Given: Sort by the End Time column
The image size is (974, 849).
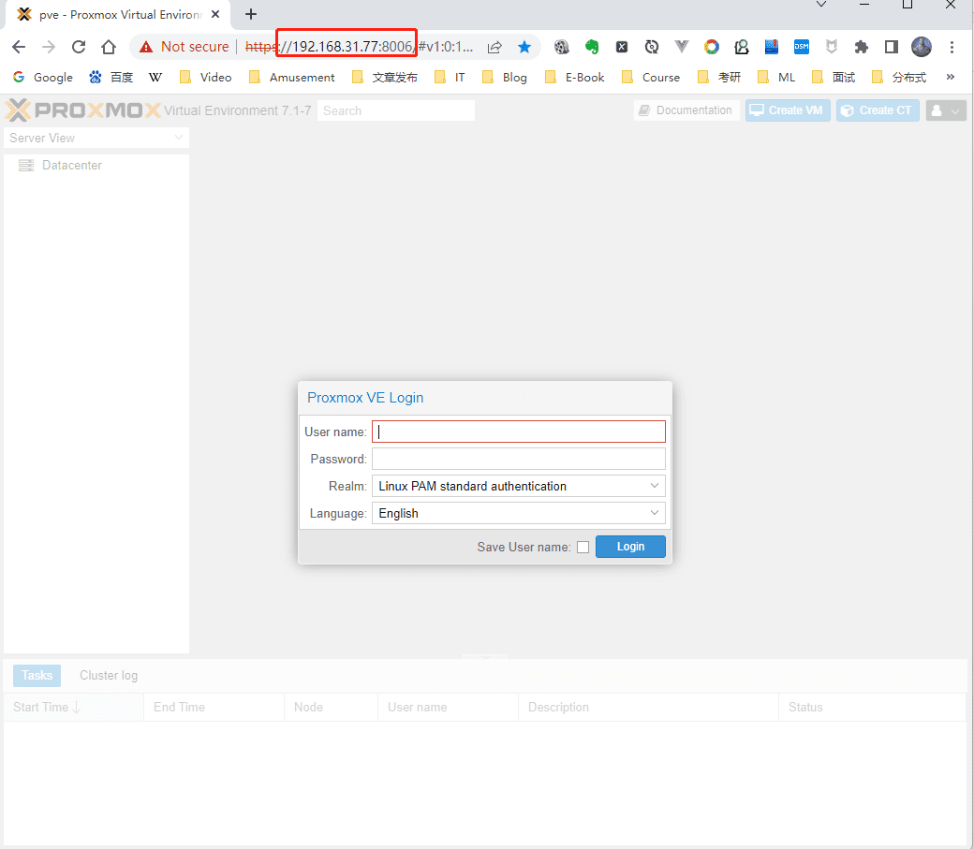Looking at the screenshot, I should pos(214,708).
